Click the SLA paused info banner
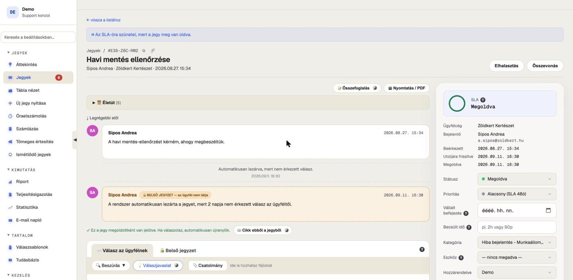The height and width of the screenshot is (280, 573). [x=325, y=35]
